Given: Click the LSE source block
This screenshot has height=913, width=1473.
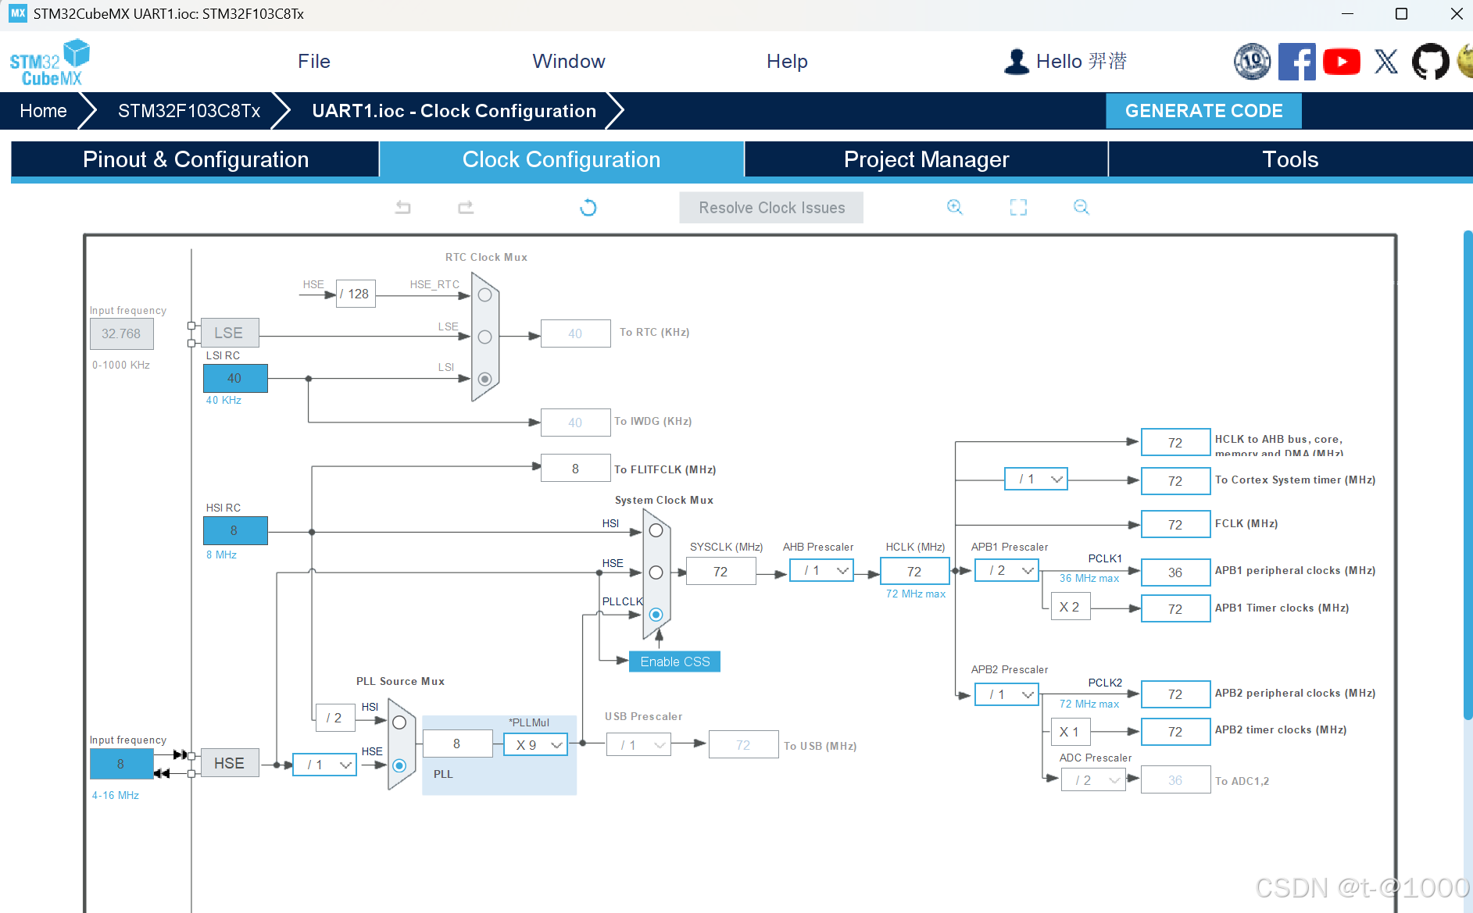Looking at the screenshot, I should 229,333.
